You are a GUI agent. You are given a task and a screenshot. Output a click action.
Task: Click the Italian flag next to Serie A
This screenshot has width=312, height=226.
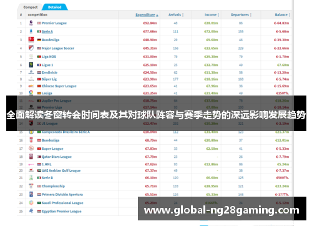tap(39, 31)
